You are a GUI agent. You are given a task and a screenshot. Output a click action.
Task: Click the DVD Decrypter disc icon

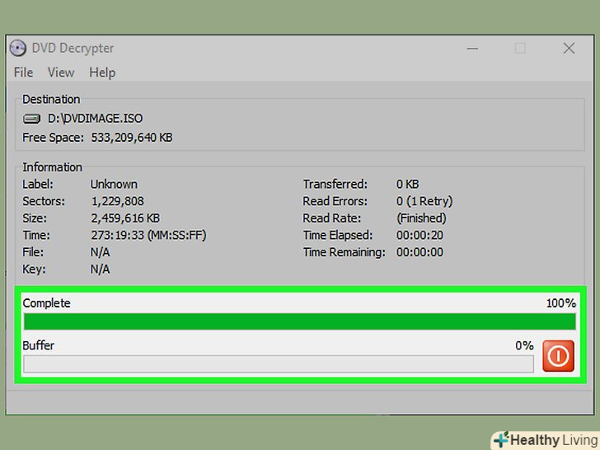pyautogui.click(x=17, y=48)
